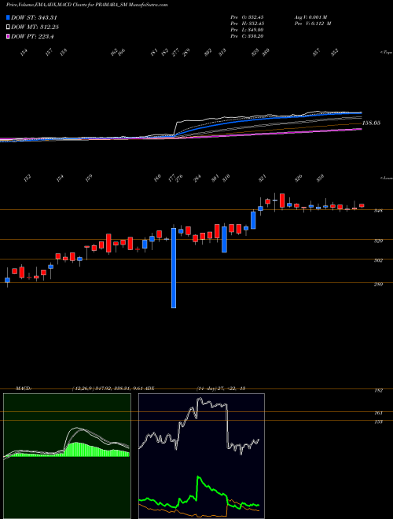Click the blue DOW ST legend swatch
The width and height of the screenshot is (393, 519).
(9, 18)
